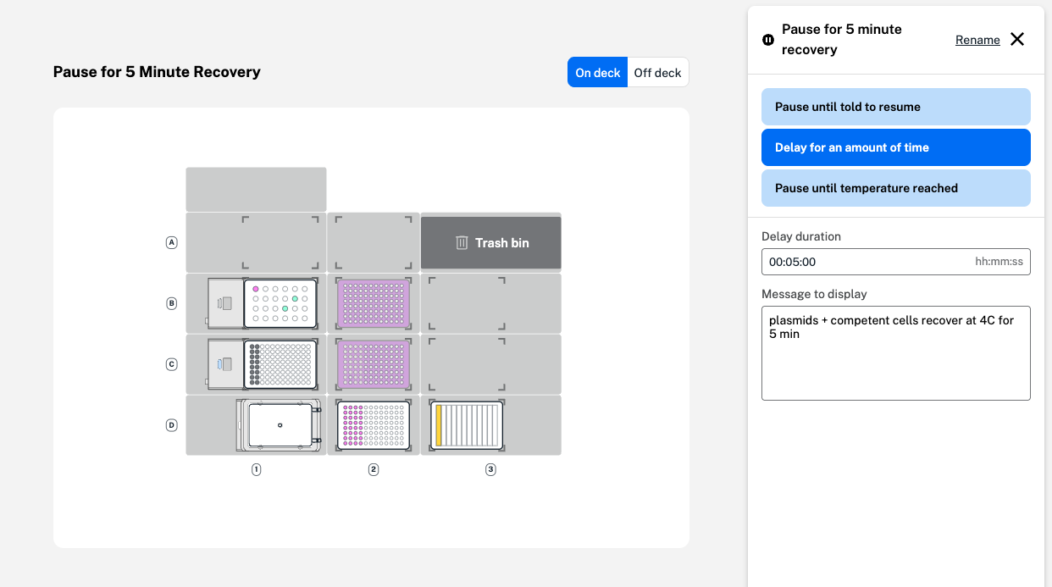This screenshot has width=1052, height=587.
Task: Close the pause step panel
Action: [1017, 39]
